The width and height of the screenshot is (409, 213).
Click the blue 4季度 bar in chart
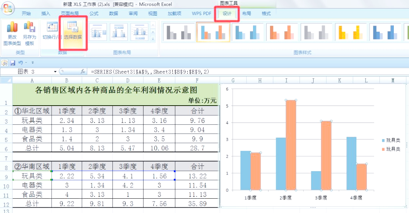351,163
